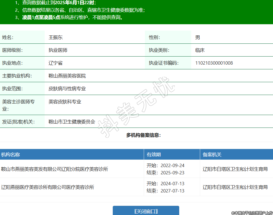
Task: Click the start date 2022-09-24
Action: point(172,165)
